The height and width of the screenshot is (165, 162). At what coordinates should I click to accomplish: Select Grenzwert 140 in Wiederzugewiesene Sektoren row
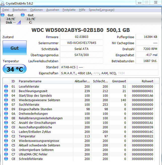[x=123, y=100]
